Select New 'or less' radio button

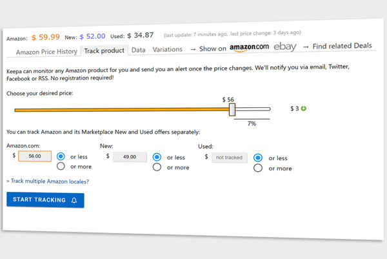click(157, 157)
